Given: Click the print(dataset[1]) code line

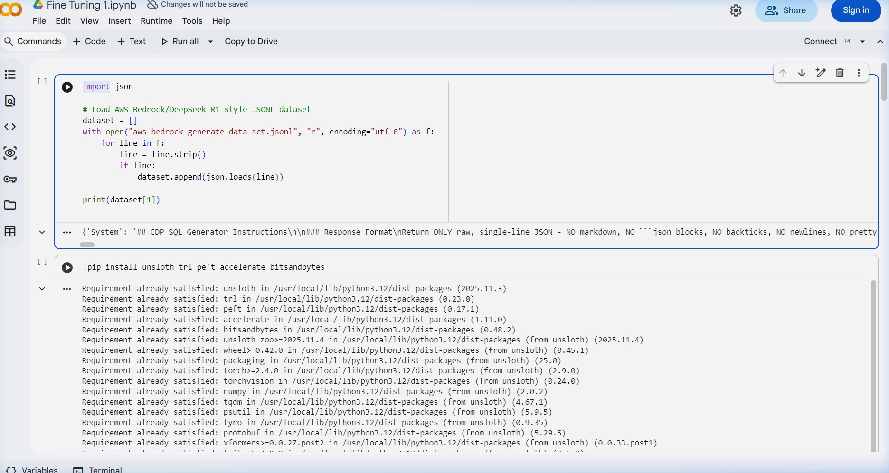Looking at the screenshot, I should pos(121,200).
